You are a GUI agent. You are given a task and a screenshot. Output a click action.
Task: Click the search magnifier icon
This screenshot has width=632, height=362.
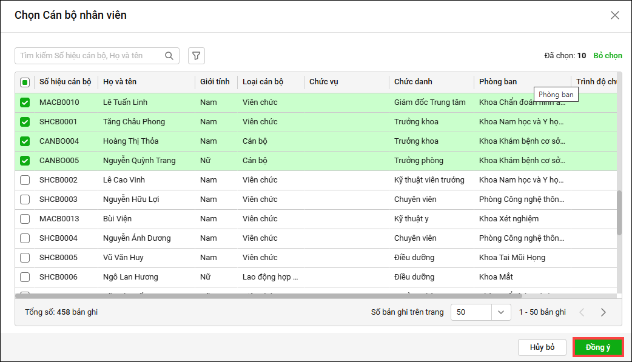pyautogui.click(x=169, y=56)
